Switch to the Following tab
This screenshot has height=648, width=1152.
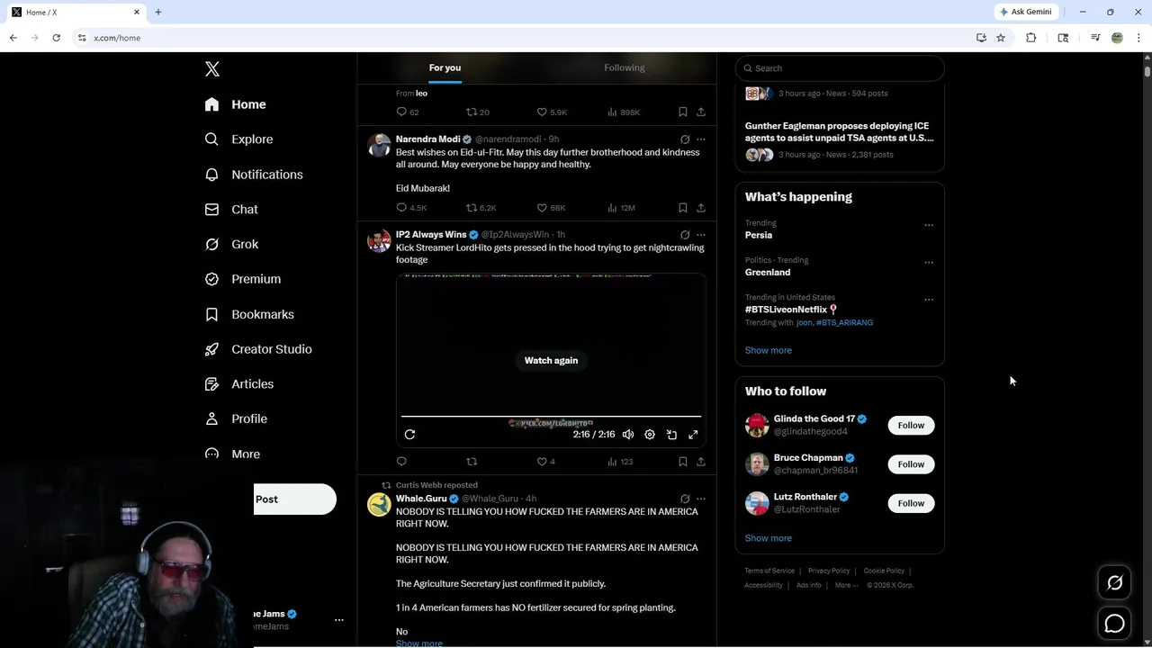625,67
